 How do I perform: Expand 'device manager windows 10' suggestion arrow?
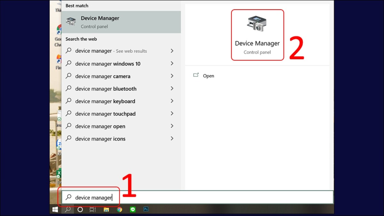point(172,64)
